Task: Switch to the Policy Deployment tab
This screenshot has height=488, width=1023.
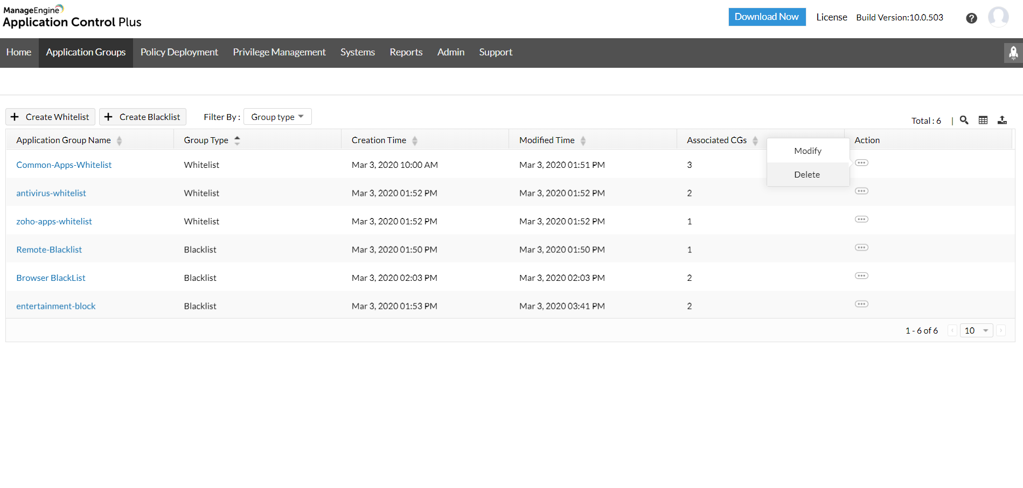Action: (179, 52)
